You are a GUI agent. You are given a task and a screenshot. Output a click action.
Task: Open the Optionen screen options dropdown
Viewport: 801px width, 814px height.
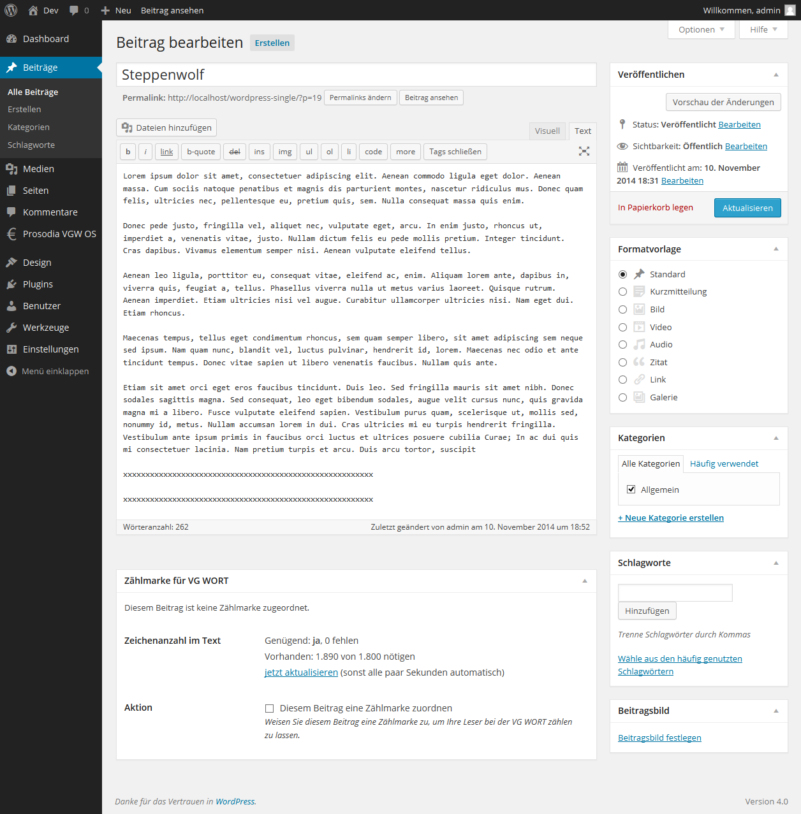point(702,29)
